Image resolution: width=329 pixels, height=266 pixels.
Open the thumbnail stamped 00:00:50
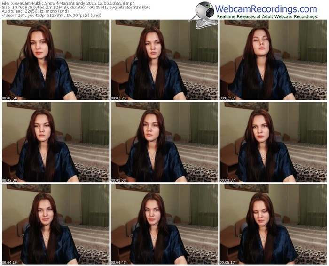click(55, 60)
